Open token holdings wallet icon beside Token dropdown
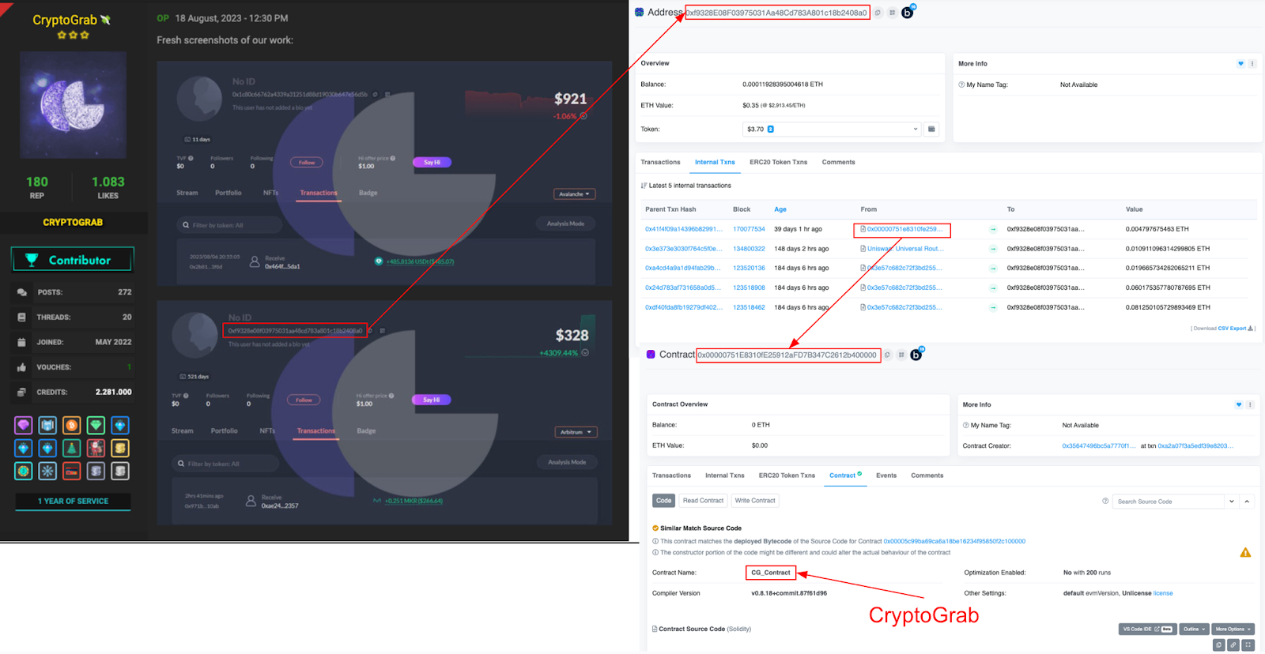 pyautogui.click(x=931, y=129)
